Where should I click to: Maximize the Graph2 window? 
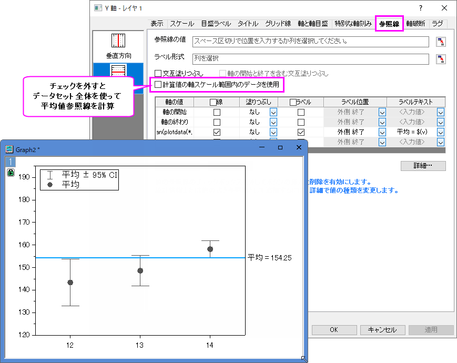(280, 147)
